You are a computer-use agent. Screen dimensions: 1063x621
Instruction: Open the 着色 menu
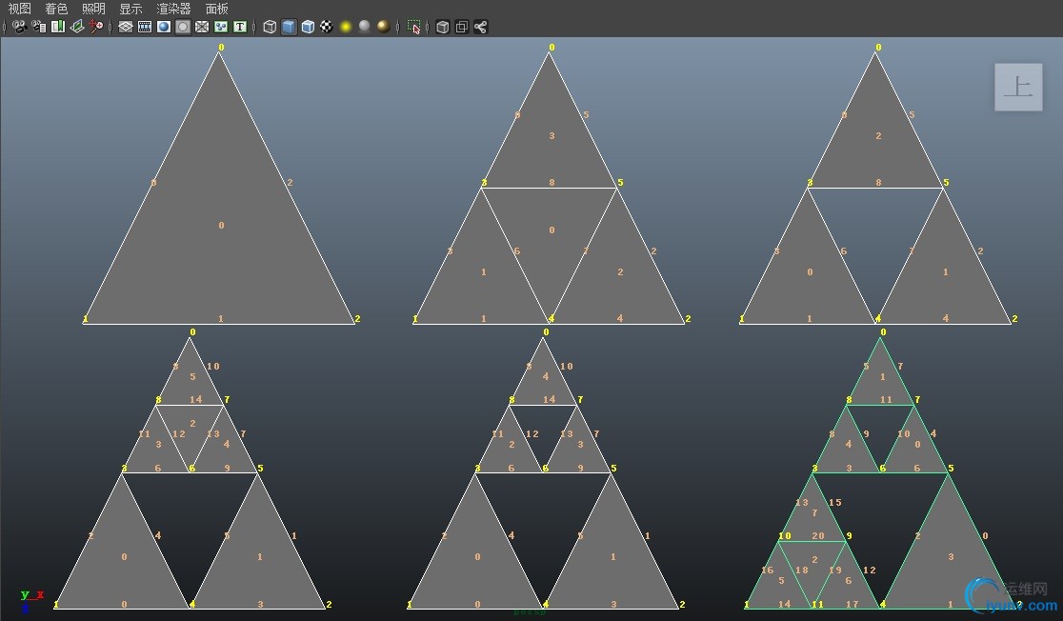pos(57,9)
